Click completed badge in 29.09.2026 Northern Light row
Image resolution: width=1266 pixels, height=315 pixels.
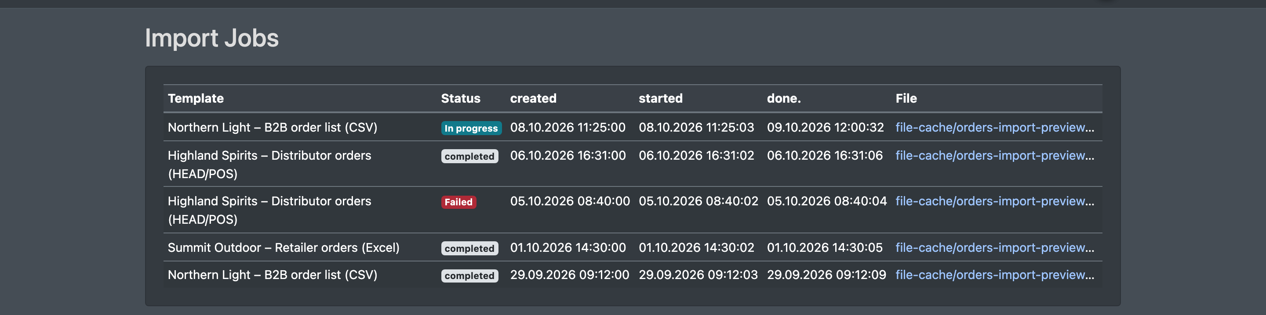469,276
